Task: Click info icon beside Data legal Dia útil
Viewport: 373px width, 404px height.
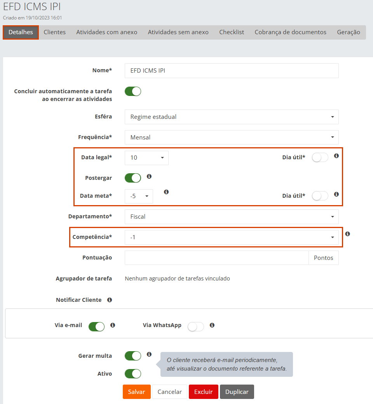Action: (x=336, y=156)
